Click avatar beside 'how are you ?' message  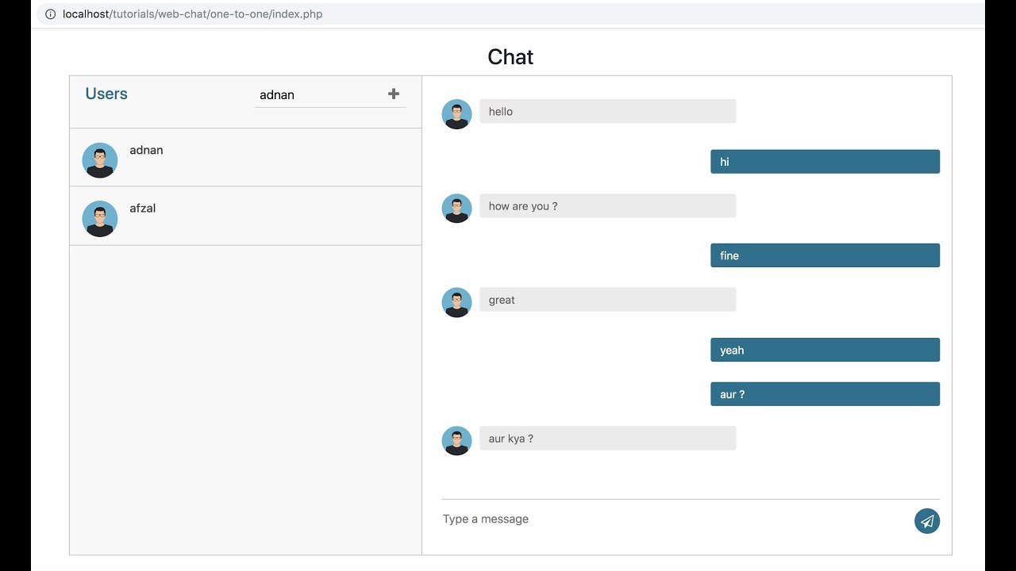point(456,209)
